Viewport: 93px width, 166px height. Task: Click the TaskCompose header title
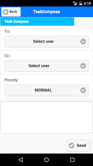[x=47, y=12]
